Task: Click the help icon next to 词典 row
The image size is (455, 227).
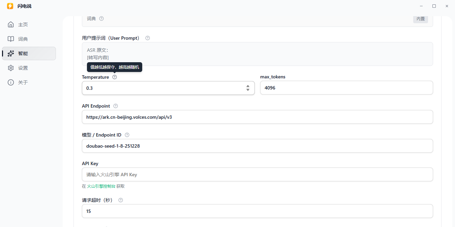Action: (x=101, y=18)
